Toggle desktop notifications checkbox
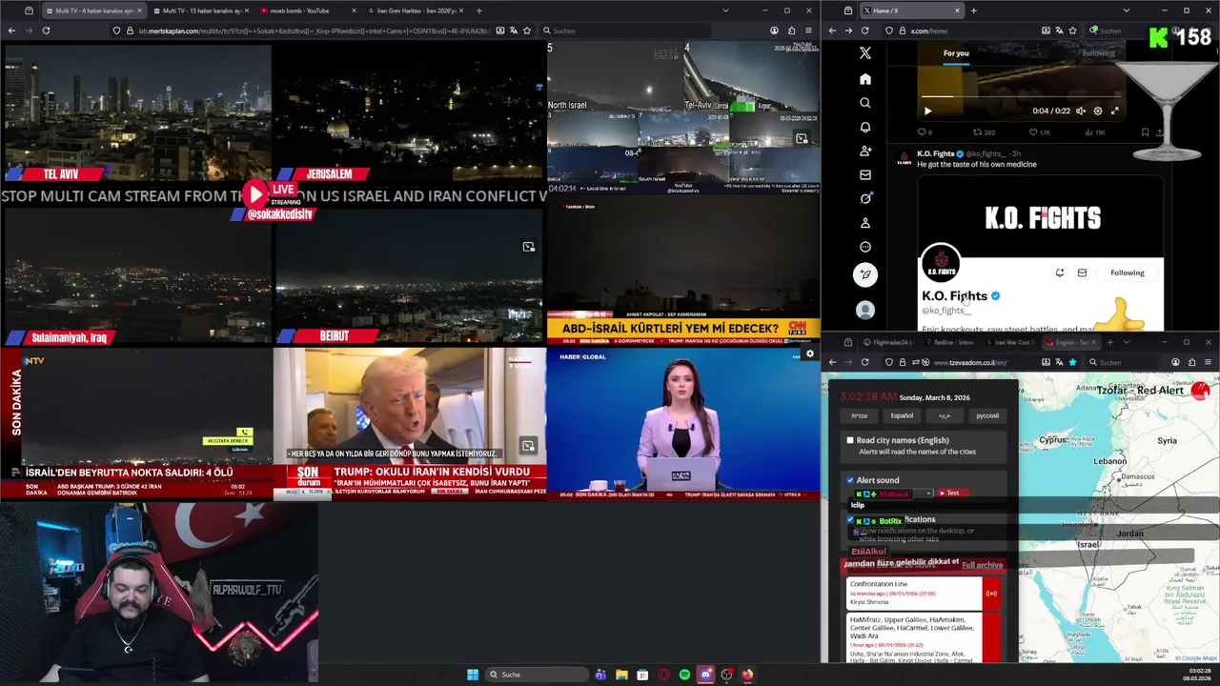 coord(850,519)
